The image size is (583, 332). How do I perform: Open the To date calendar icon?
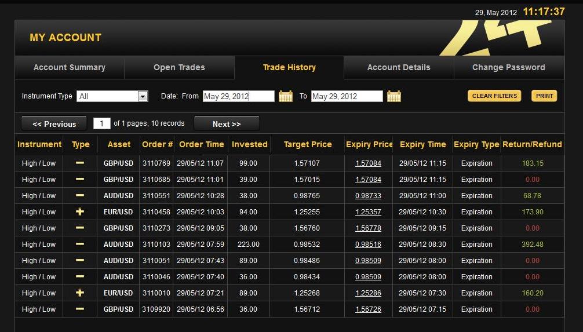click(x=393, y=96)
